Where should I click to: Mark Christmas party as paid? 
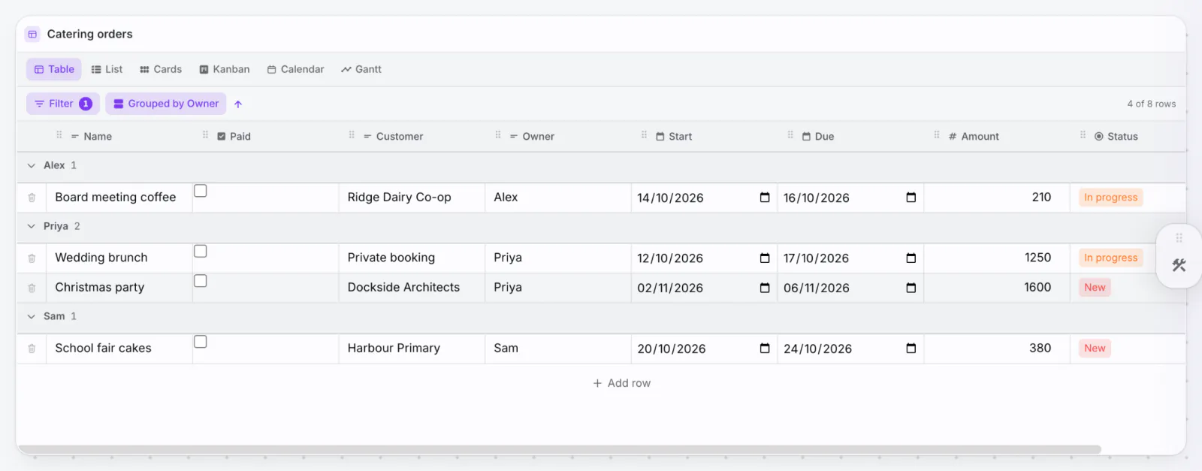pyautogui.click(x=201, y=280)
